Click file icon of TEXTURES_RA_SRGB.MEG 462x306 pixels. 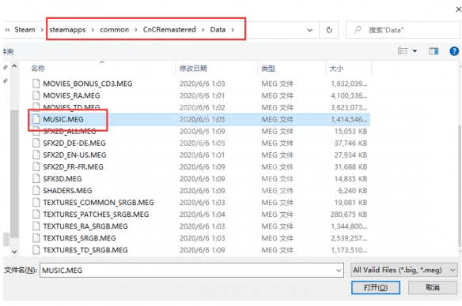coord(36,226)
